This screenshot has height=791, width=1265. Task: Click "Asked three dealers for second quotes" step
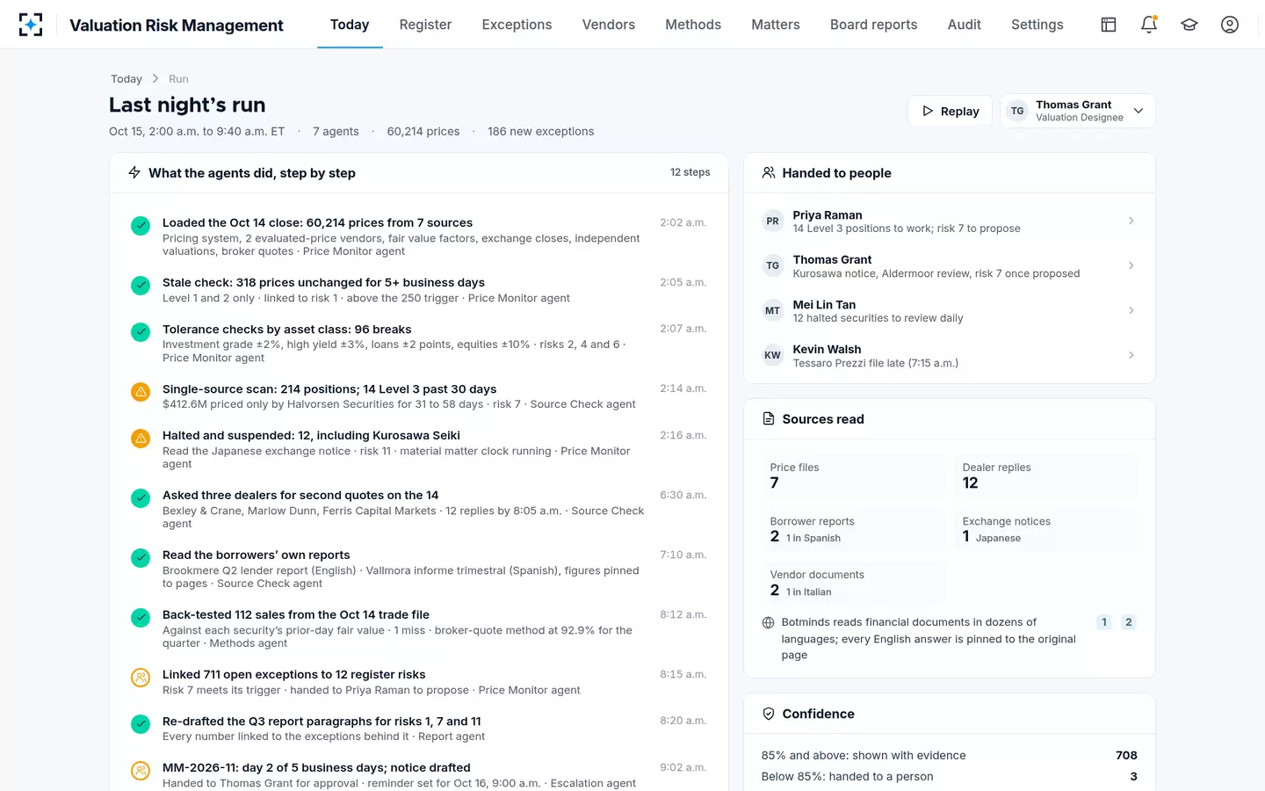300,495
